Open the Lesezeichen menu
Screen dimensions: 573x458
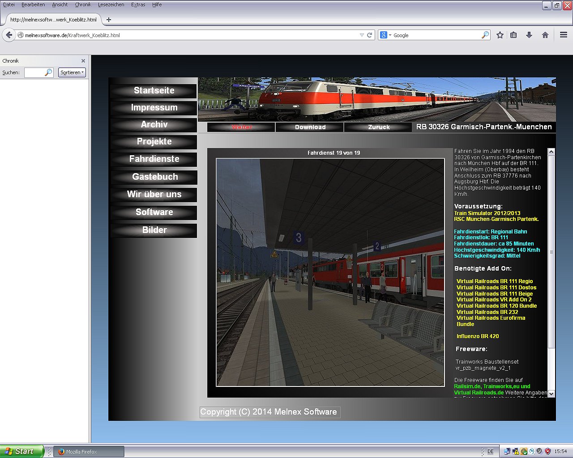coord(111,4)
